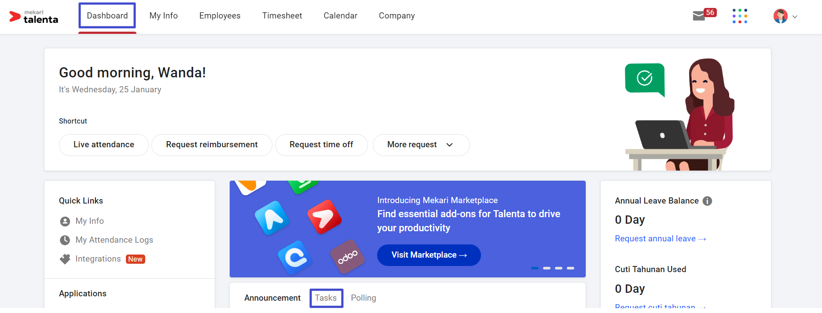This screenshot has width=822, height=313.
Task: Open My Info quick link
Action: click(x=90, y=221)
